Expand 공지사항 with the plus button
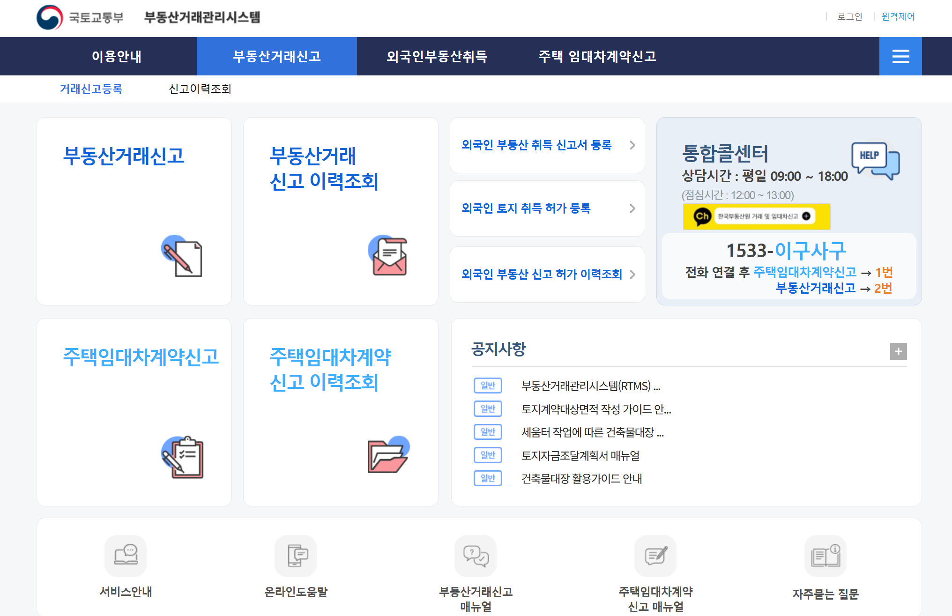This screenshot has height=616, width=952. click(x=898, y=351)
